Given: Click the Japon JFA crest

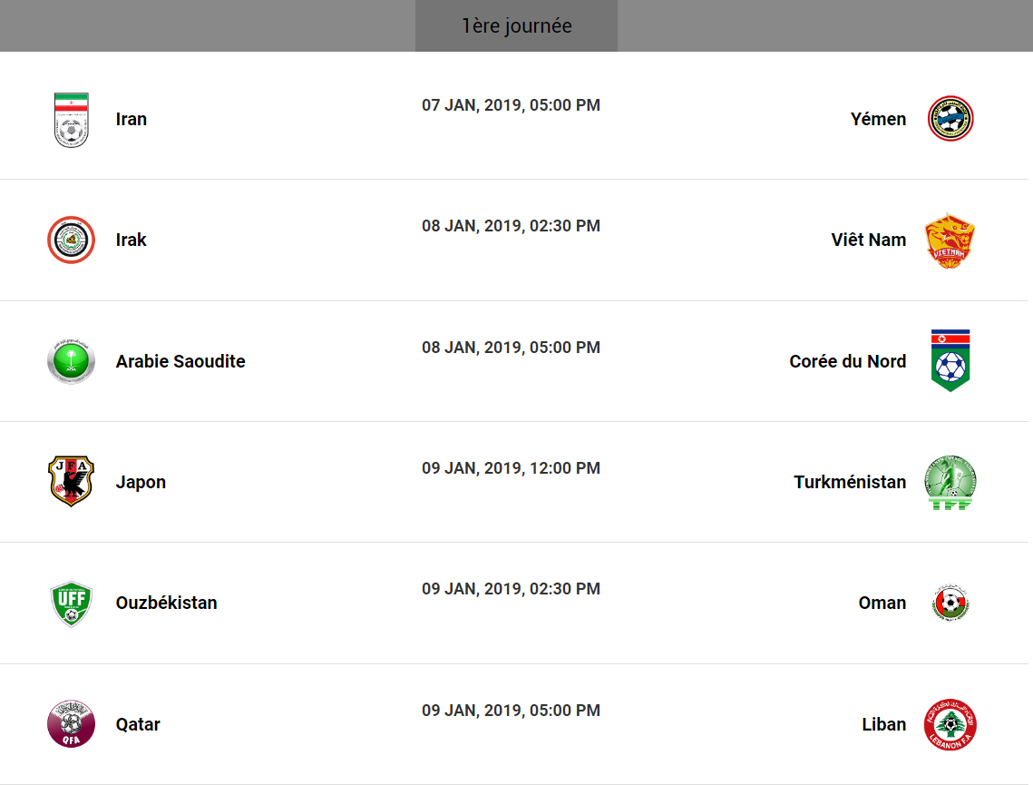Looking at the screenshot, I should tap(71, 482).
